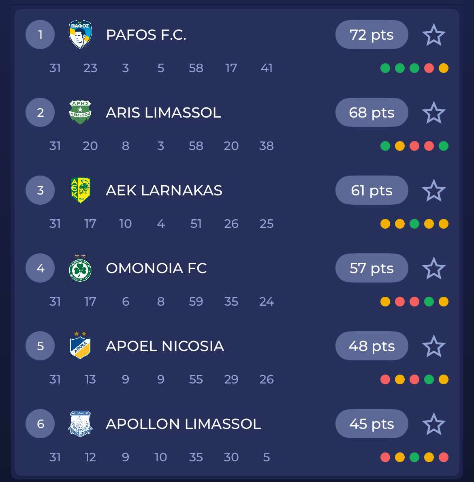Favorite Pafos F.C. with the star

point(433,35)
